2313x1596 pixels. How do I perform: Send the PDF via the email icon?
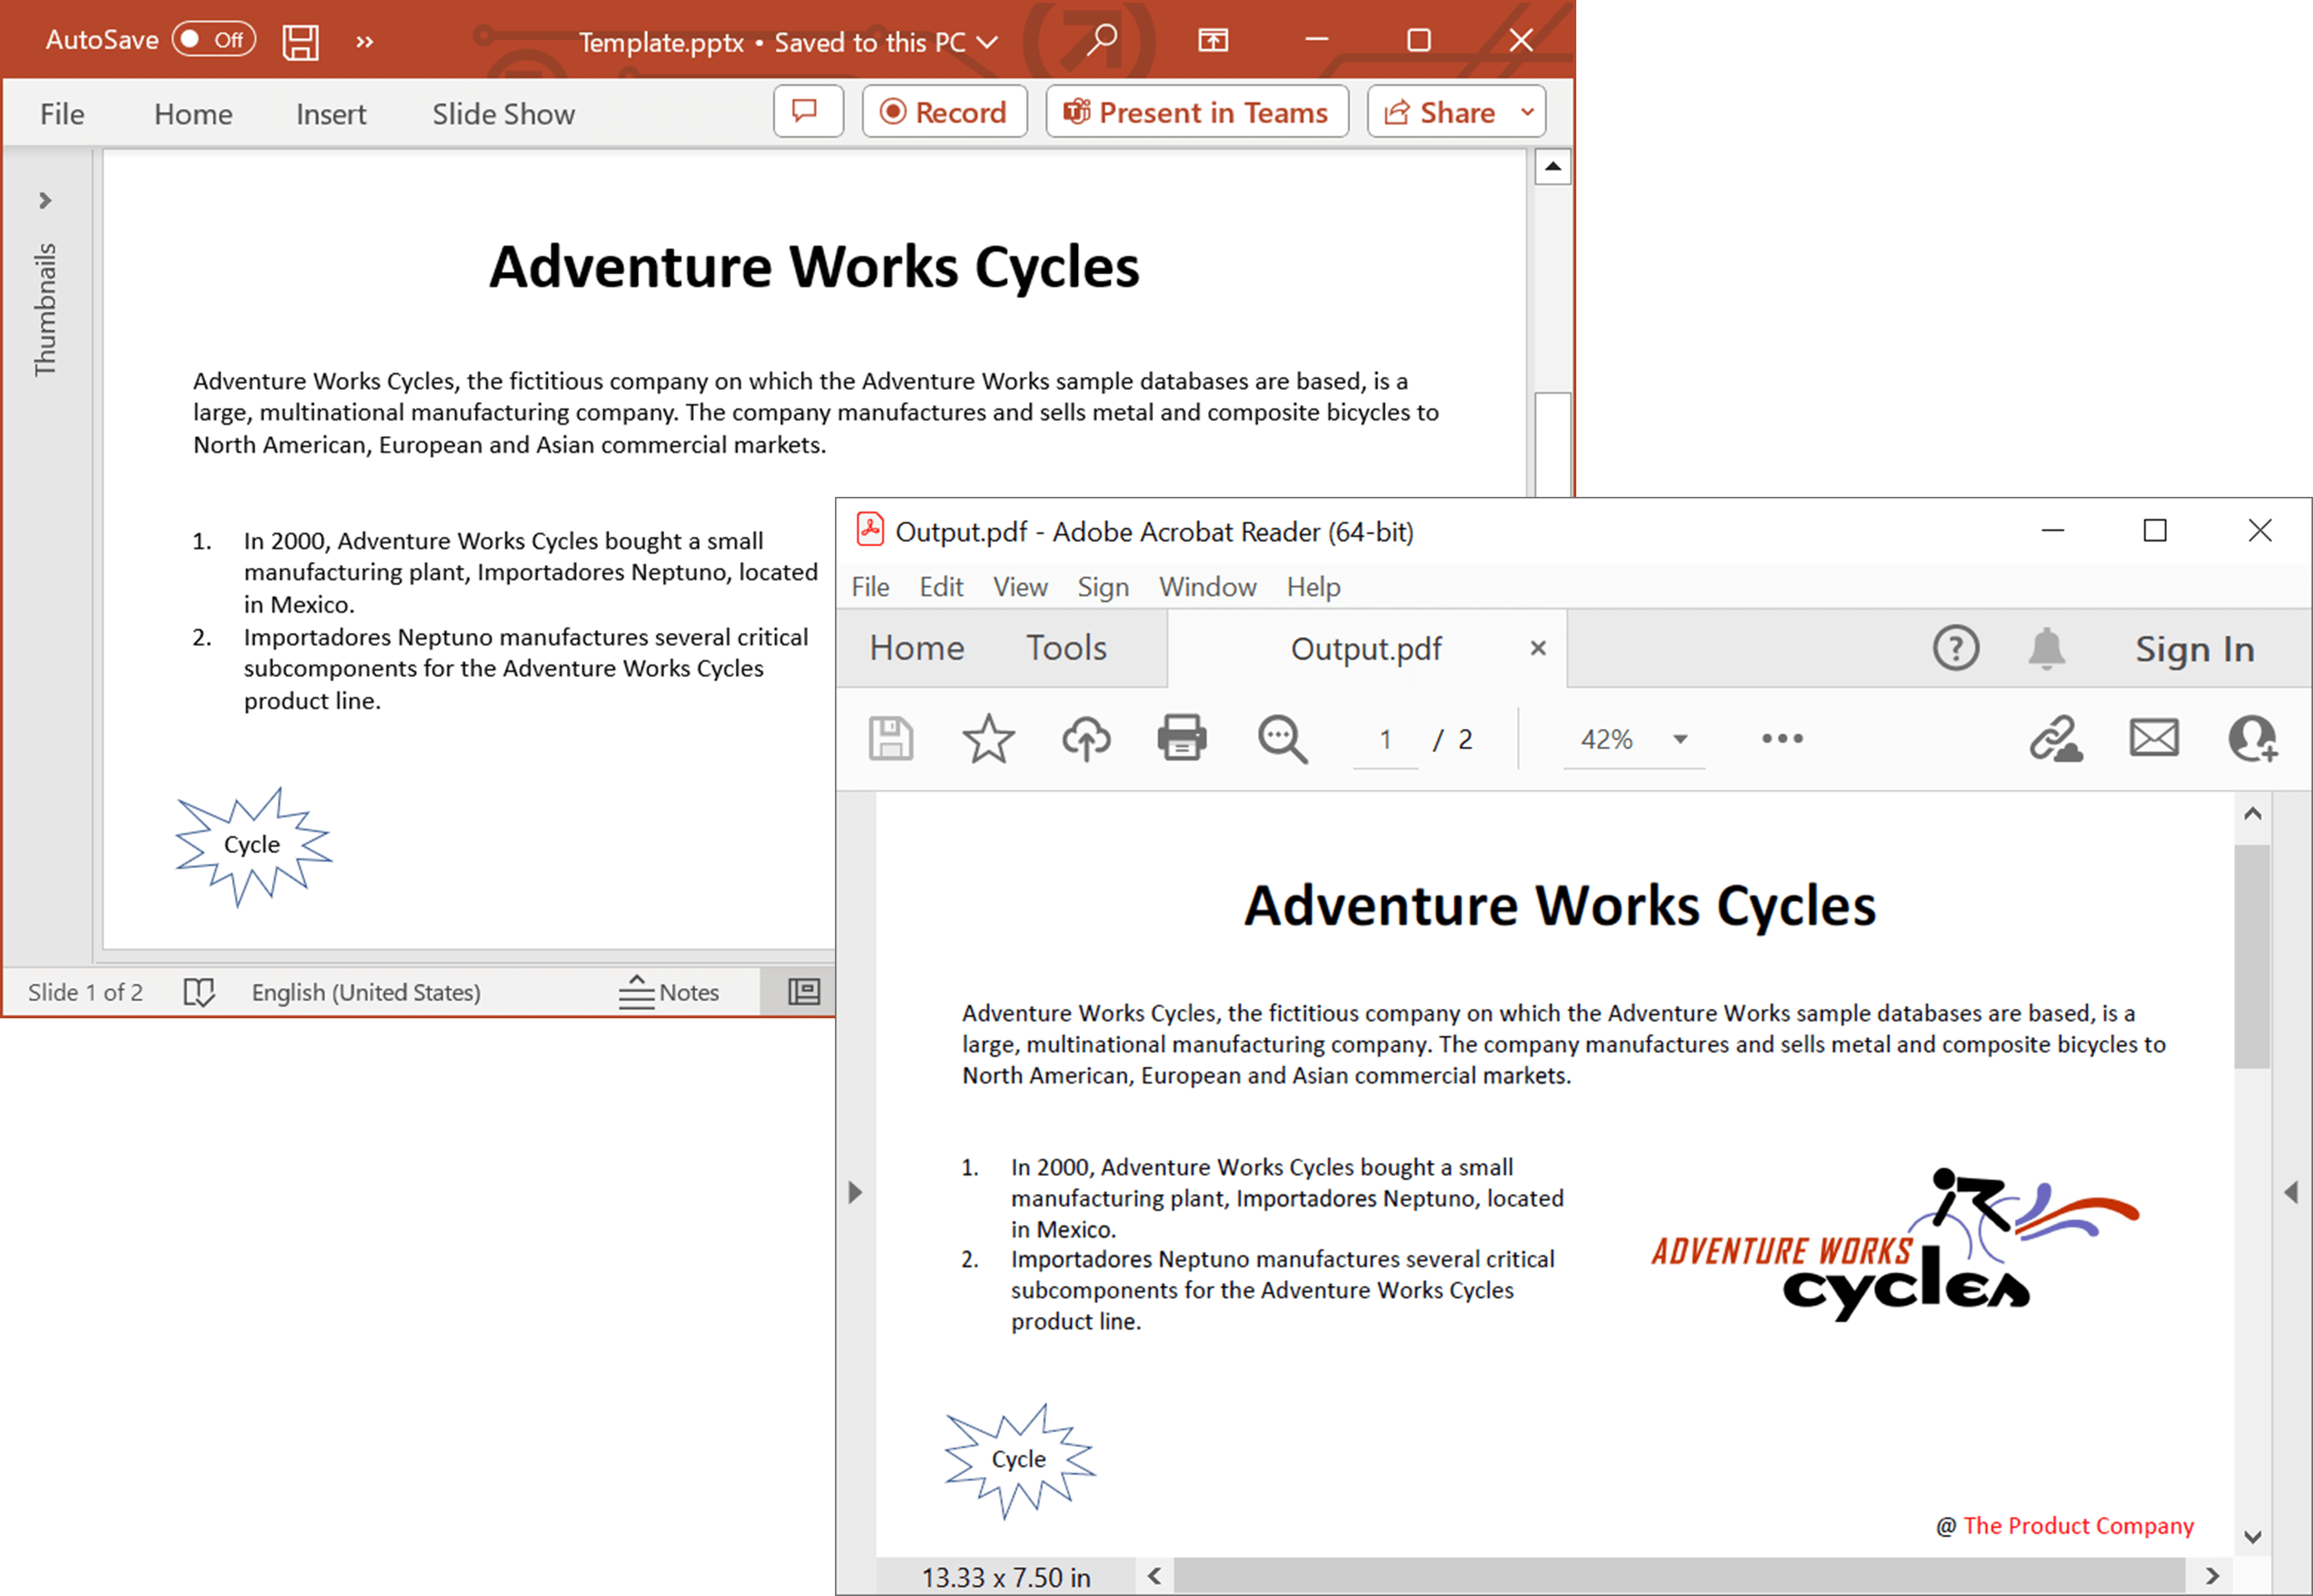coord(2154,738)
